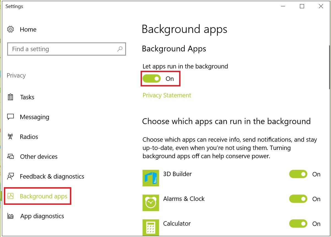Click the Radios antenna icon
Viewport: 331px width, 237px height.
pos(10,137)
